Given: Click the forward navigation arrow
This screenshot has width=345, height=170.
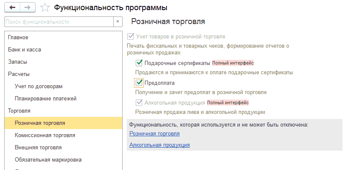Looking at the screenshot, I should pyautogui.click(x=27, y=8).
